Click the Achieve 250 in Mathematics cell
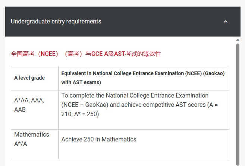Image resolution: width=245 pixels, height=166 pixels. pyautogui.click(x=144, y=144)
